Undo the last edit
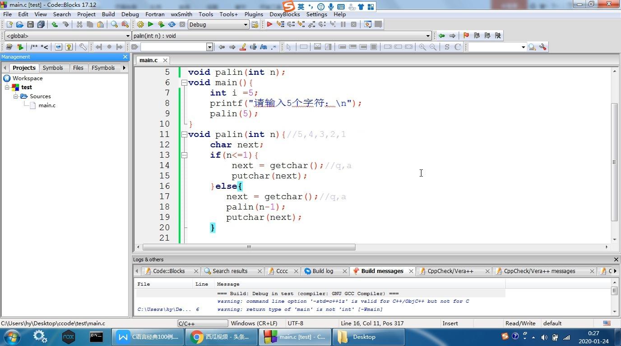The width and height of the screenshot is (621, 346). pyautogui.click(x=55, y=24)
